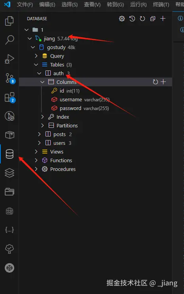Image resolution: width=184 pixels, height=294 pixels.
Task: Click the info icon in editor tab
Action: (x=180, y=18)
